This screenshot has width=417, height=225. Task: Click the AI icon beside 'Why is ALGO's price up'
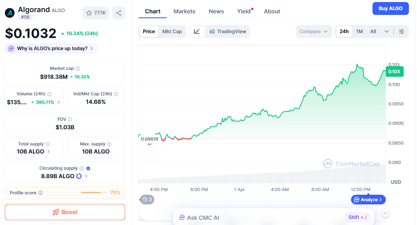[x=11, y=48]
